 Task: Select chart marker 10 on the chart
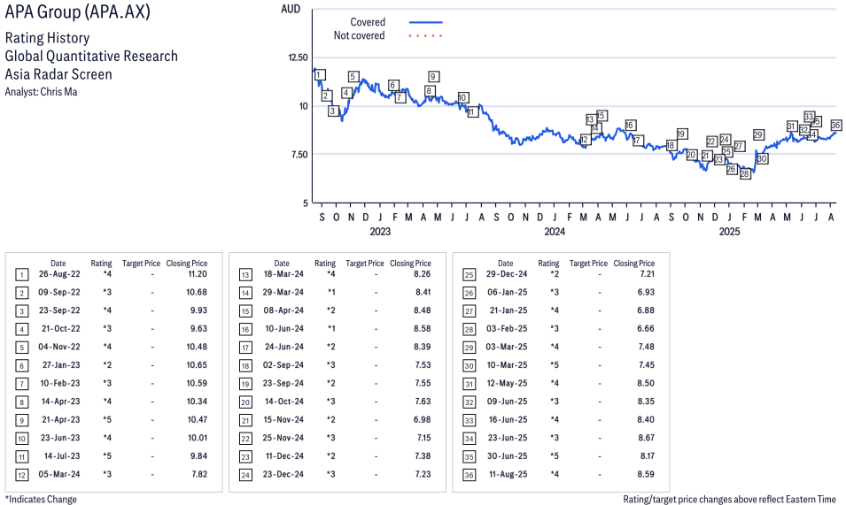coord(463,97)
